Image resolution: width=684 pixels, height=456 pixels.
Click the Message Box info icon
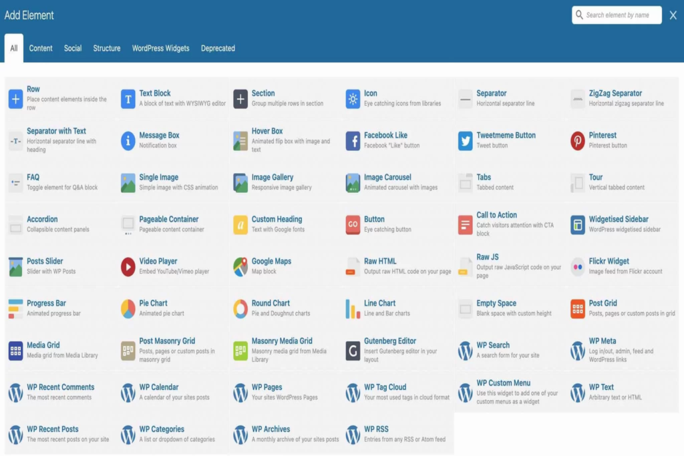[128, 141]
